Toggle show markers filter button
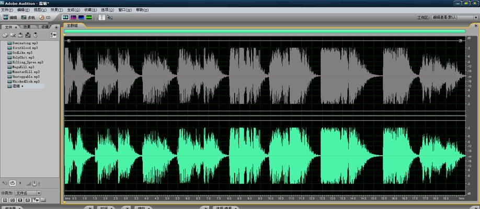 click(36, 200)
